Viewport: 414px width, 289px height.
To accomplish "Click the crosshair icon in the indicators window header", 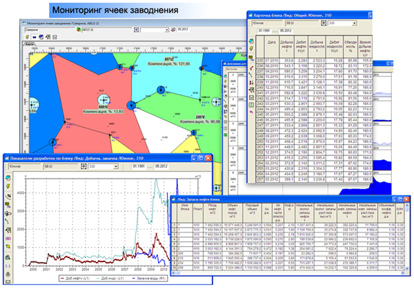I will (83, 166).
